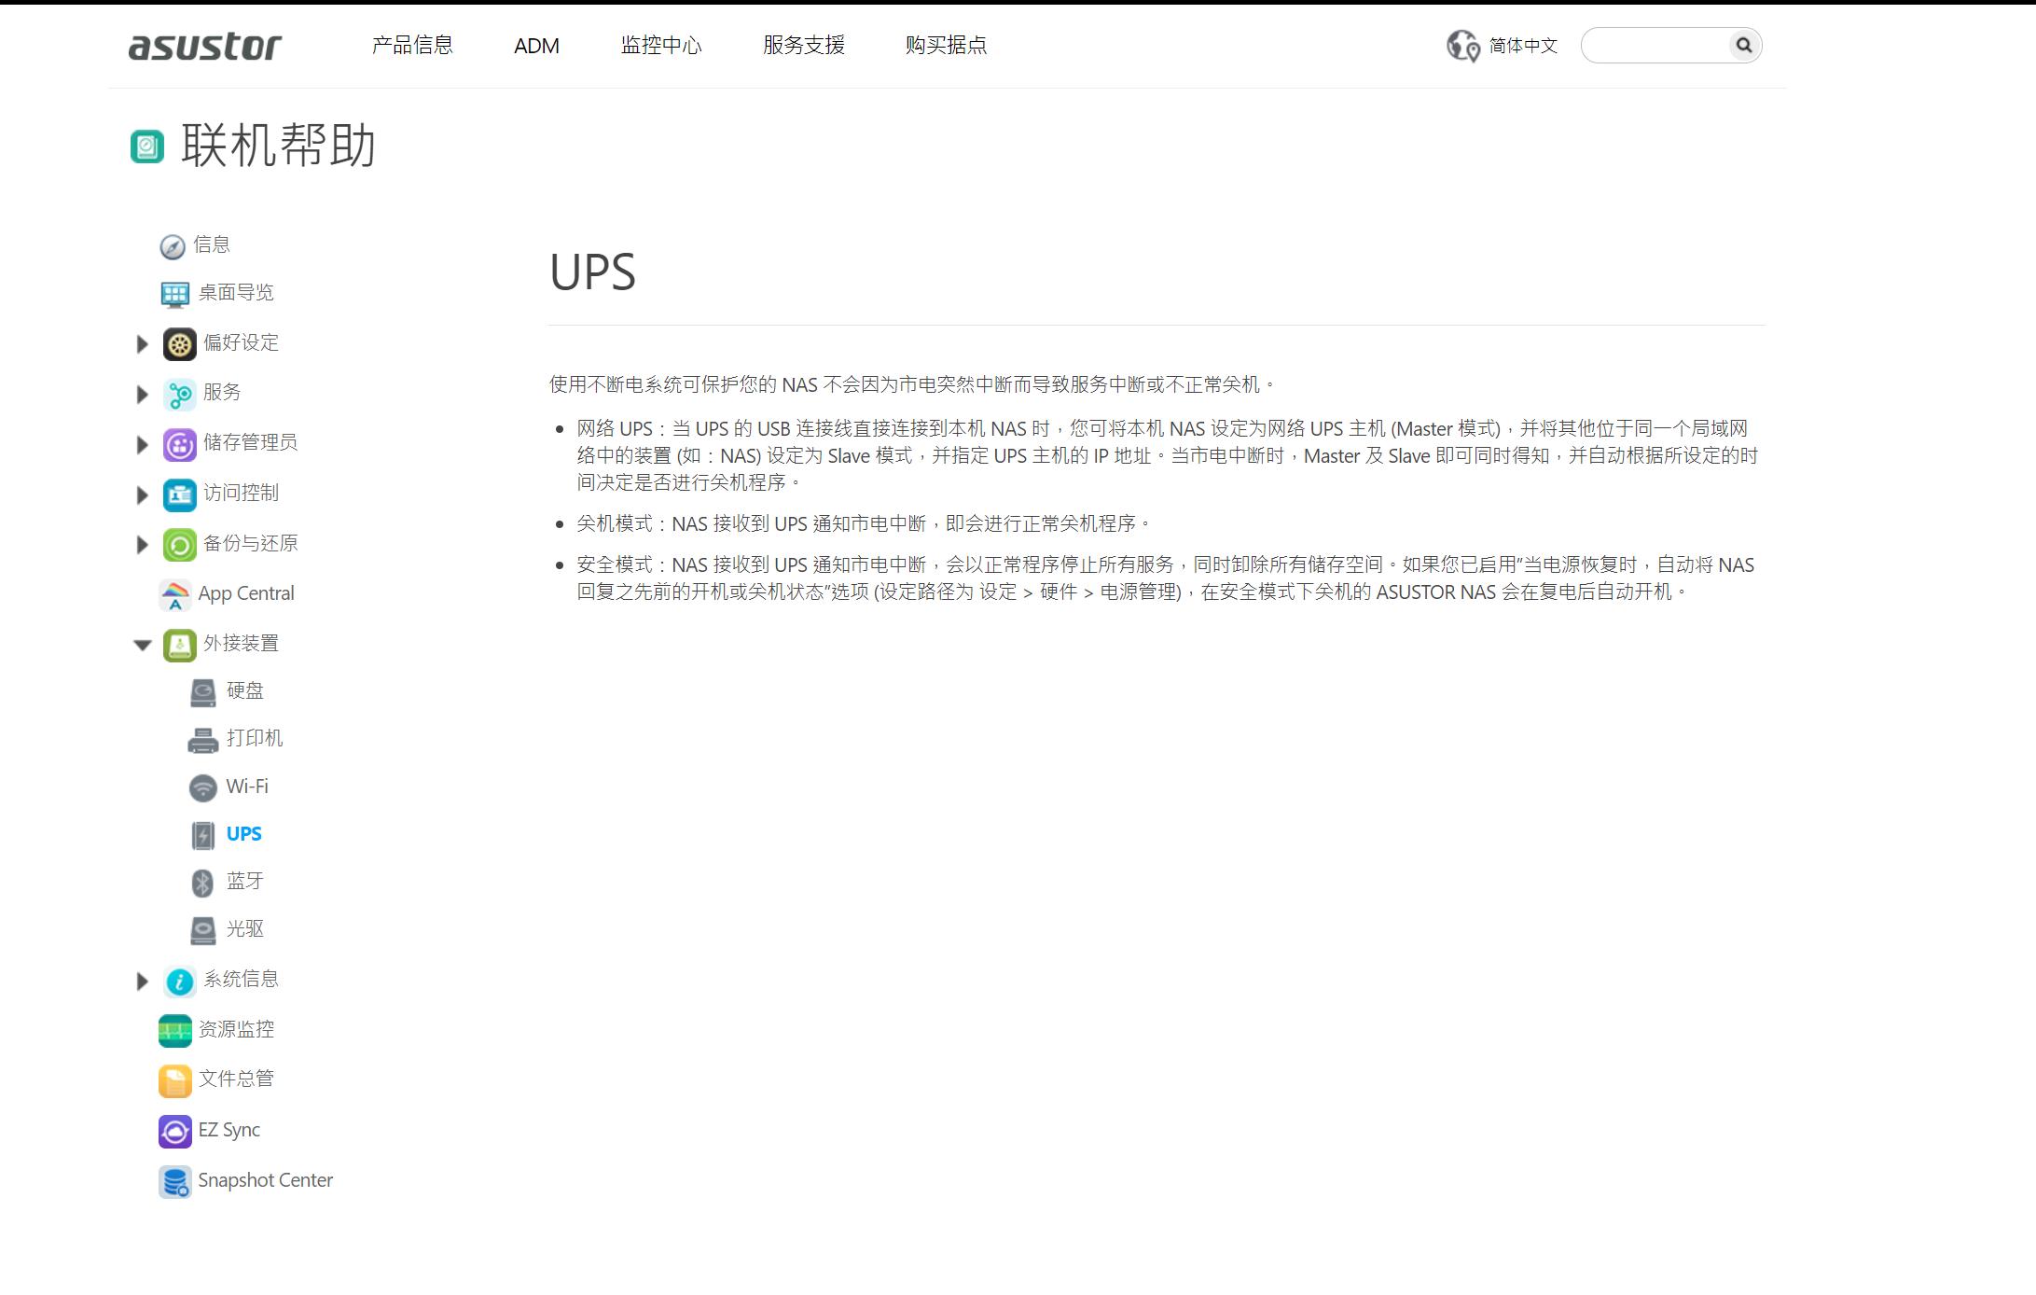
Task: Click the 打印机 printer icon
Action: click(x=202, y=740)
